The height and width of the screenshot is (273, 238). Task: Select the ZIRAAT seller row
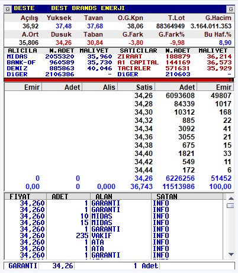tap(175, 57)
